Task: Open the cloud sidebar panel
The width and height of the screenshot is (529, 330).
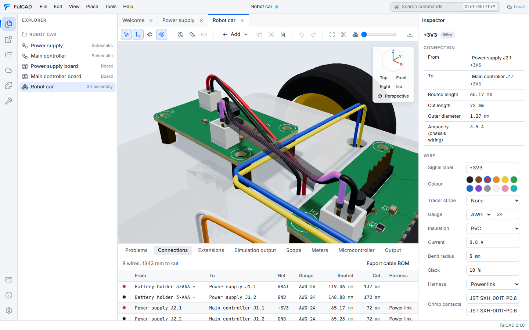Action: point(9,70)
